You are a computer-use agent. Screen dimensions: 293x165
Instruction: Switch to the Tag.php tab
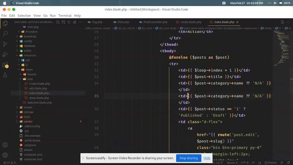95,22
